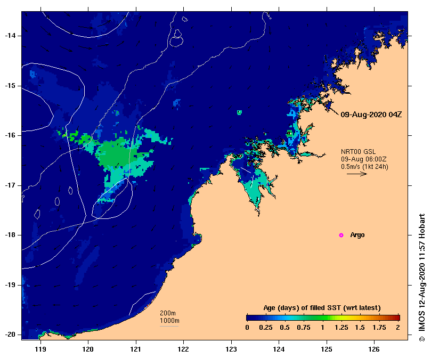Click the latitude axis label '-19'
Image resolution: width=431 pixels, height=358 pixels.
tap(10, 285)
